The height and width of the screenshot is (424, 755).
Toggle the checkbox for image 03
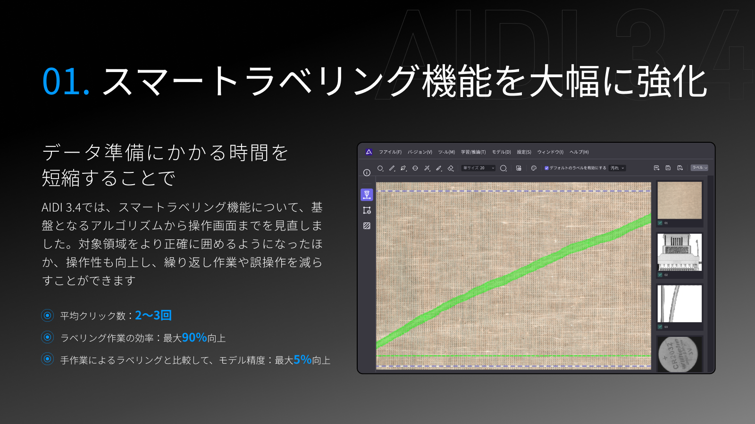pyautogui.click(x=660, y=326)
